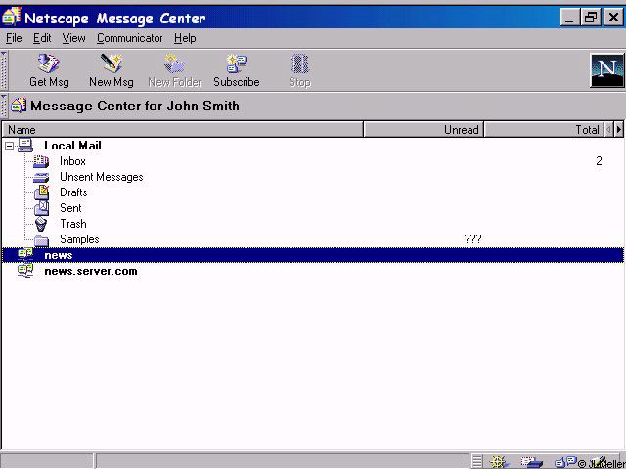626x469 pixels.
Task: Open the View menu
Action: click(x=73, y=38)
